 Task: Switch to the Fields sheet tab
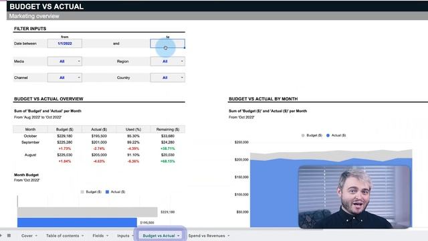tap(98, 236)
